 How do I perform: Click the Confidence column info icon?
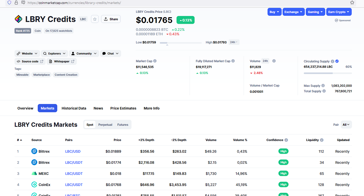click(286, 140)
